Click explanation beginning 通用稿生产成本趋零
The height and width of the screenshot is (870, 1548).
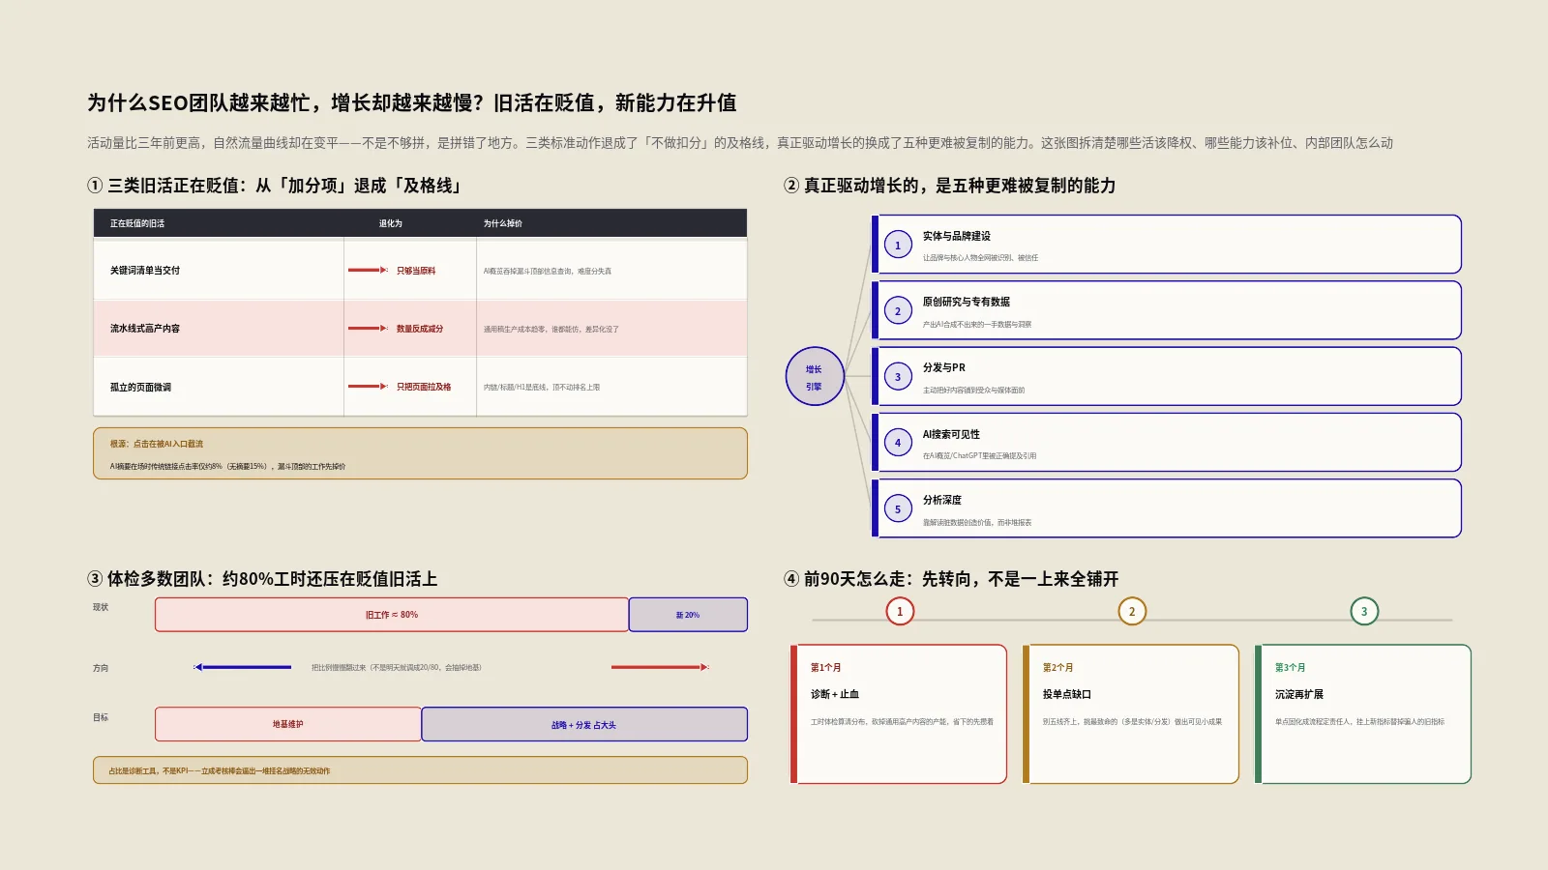point(551,330)
